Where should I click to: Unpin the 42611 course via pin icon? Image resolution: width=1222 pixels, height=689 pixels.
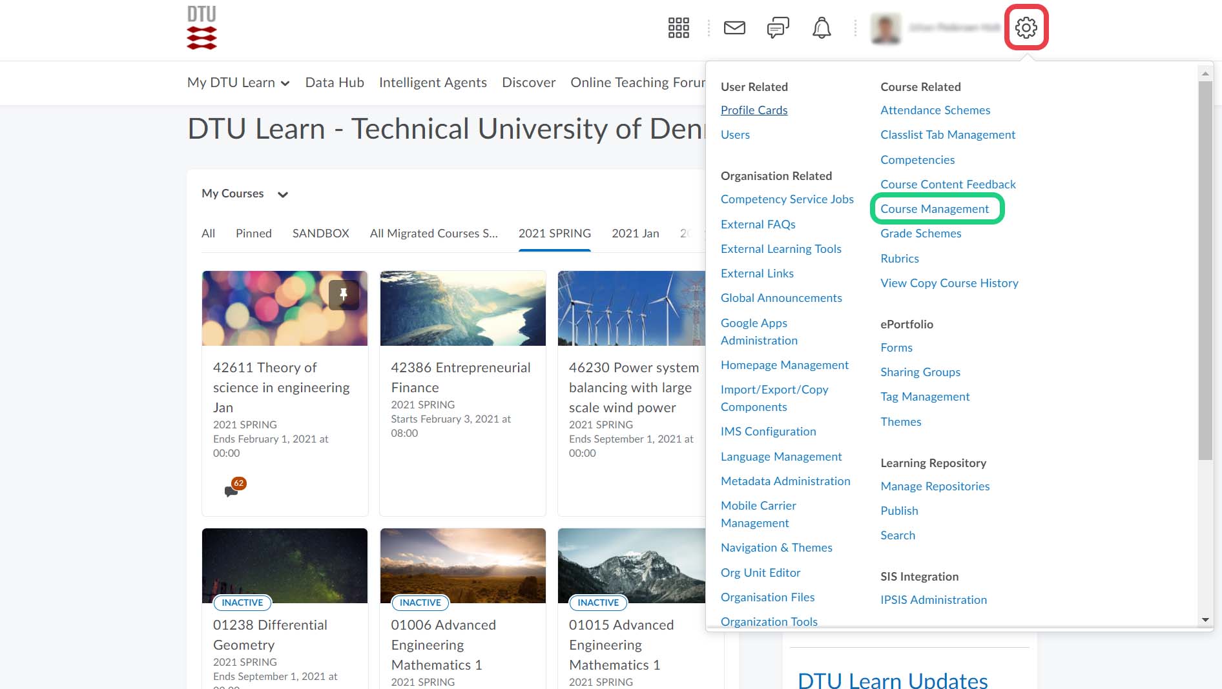pyautogui.click(x=344, y=295)
